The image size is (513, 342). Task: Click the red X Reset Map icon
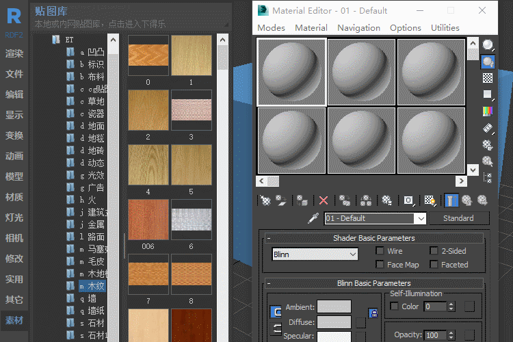tap(324, 200)
